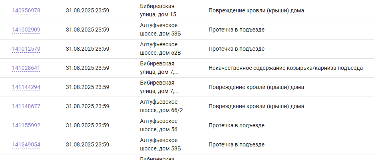This screenshot has height=160, width=374.
Task: Open request number 141002909
Action: [x=26, y=30]
